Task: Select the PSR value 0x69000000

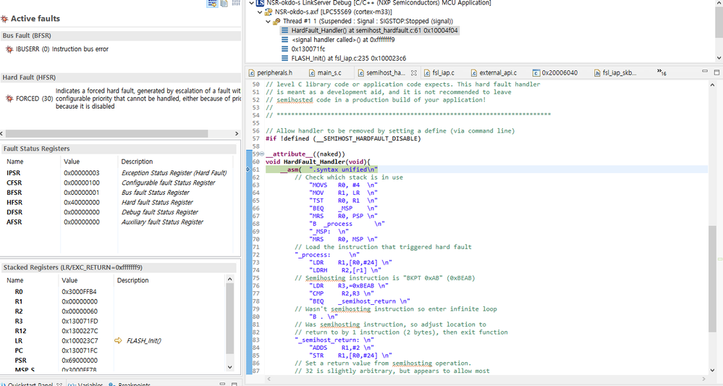Action: [80, 361]
